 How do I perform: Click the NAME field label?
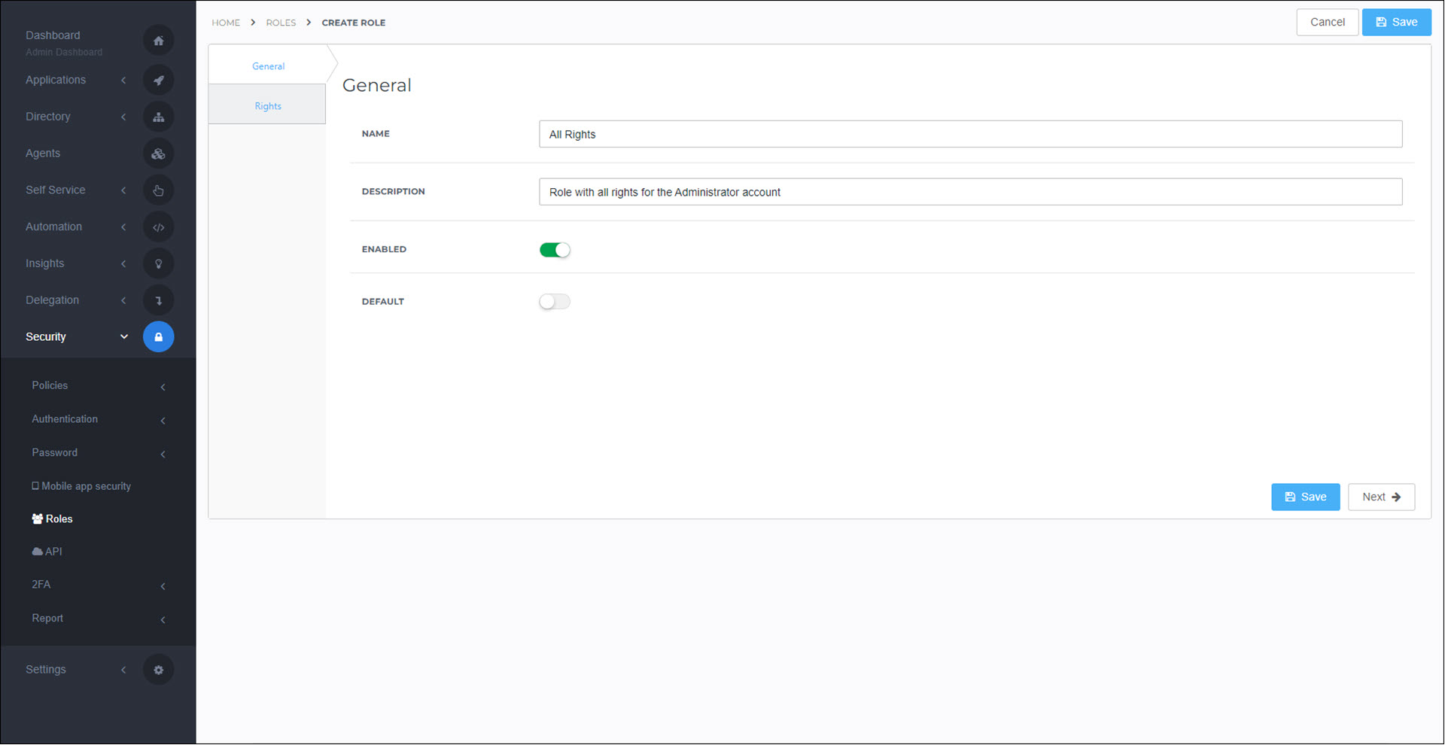pyautogui.click(x=376, y=134)
